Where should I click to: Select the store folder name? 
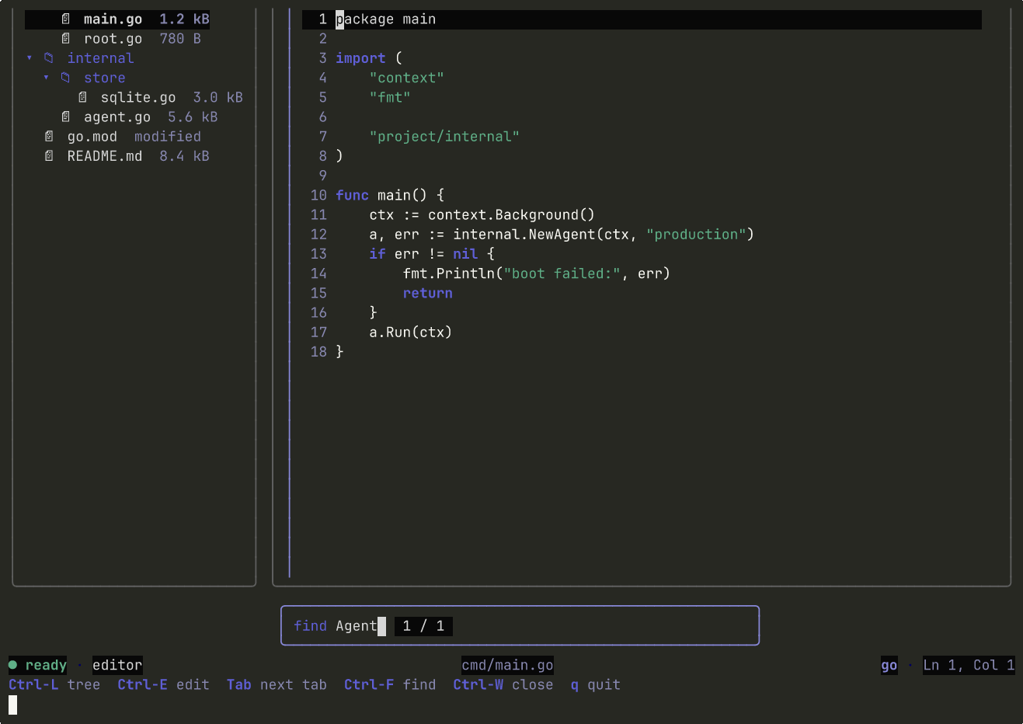click(105, 78)
